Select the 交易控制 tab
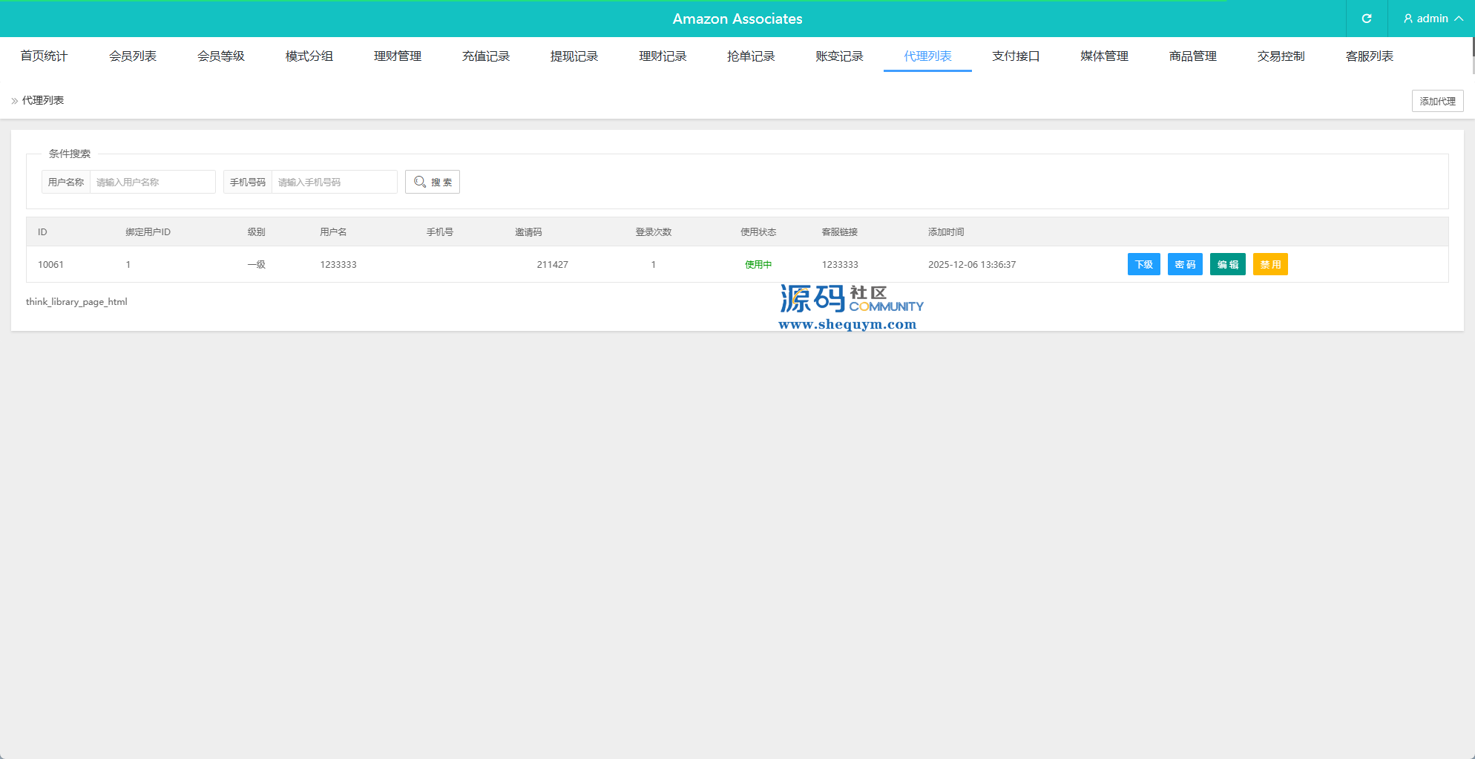 (x=1281, y=56)
